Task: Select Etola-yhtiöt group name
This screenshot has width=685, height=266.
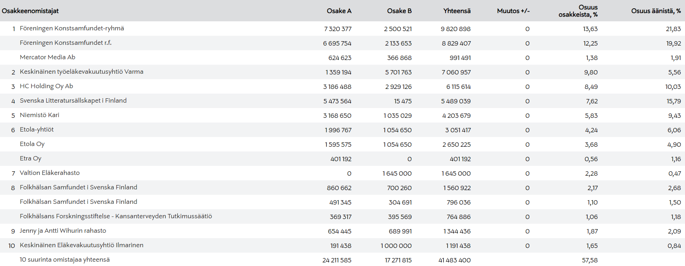Action: click(37, 129)
